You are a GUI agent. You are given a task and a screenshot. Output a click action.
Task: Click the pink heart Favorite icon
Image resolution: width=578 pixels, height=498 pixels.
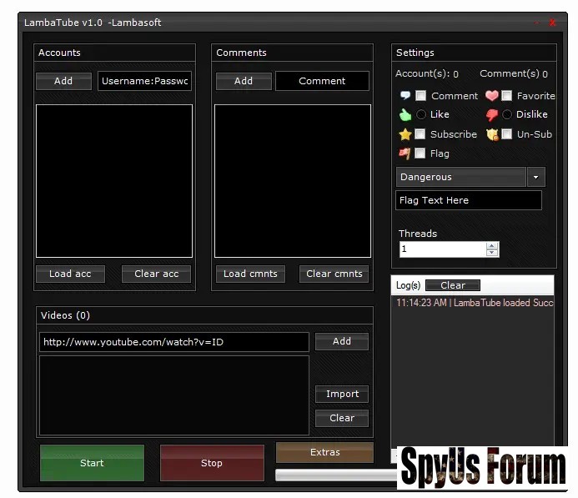pyautogui.click(x=492, y=96)
